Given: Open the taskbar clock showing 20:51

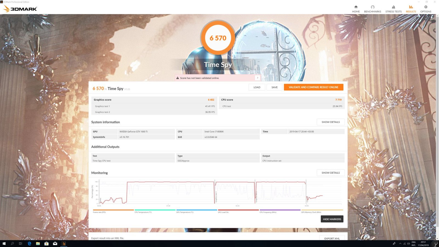Looking at the screenshot, I should pyautogui.click(x=423, y=244).
